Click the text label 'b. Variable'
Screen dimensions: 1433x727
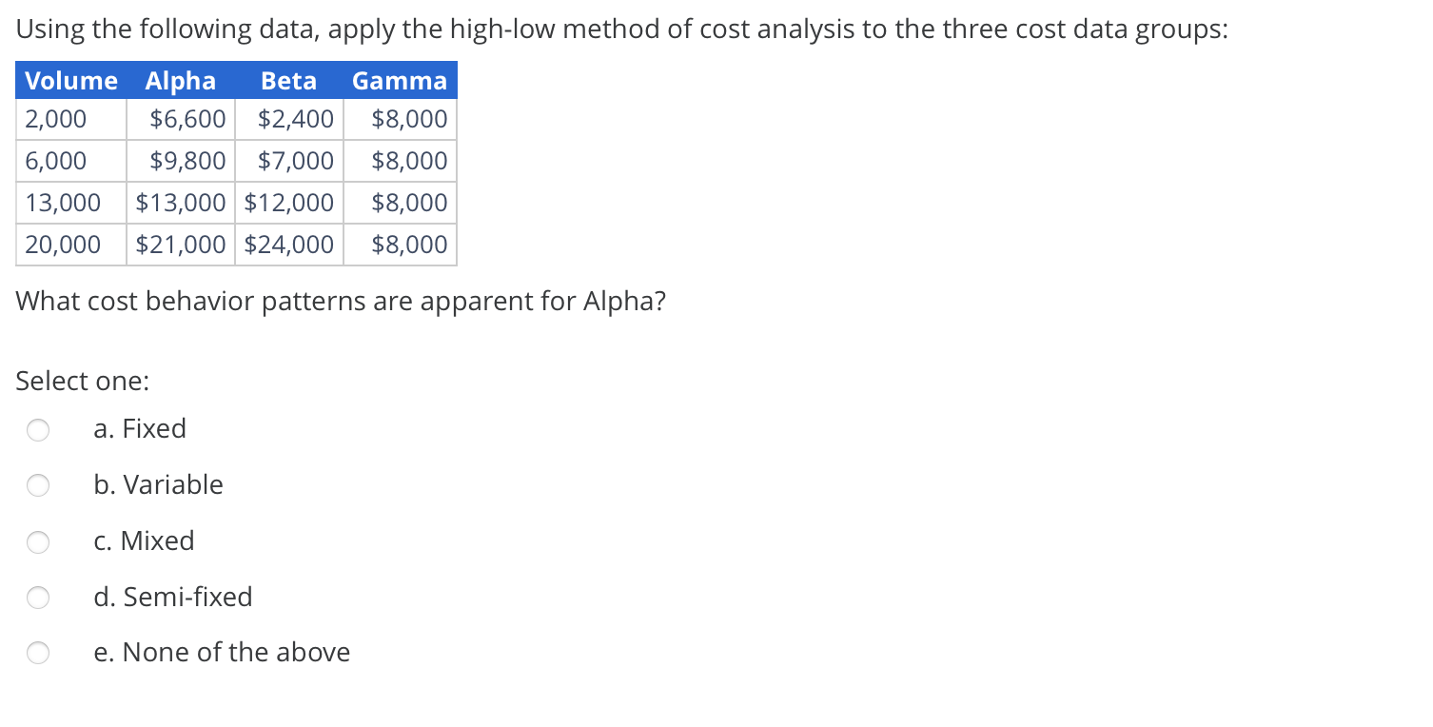(x=158, y=485)
